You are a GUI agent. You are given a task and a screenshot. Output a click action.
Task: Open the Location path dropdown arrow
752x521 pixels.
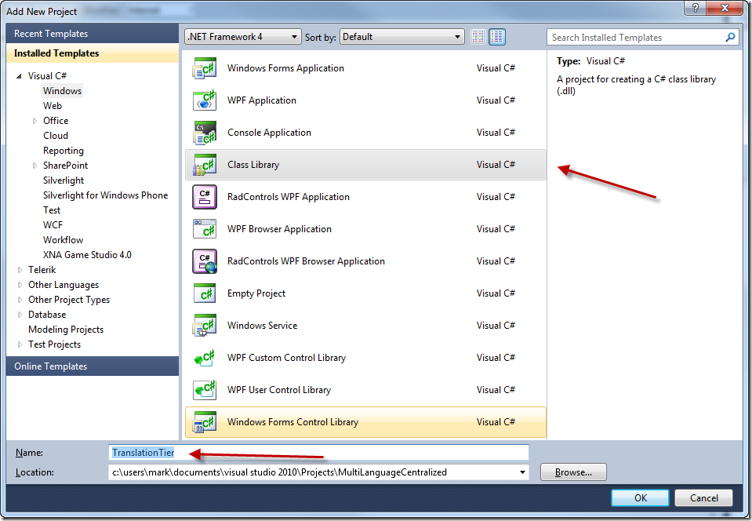tap(522, 472)
